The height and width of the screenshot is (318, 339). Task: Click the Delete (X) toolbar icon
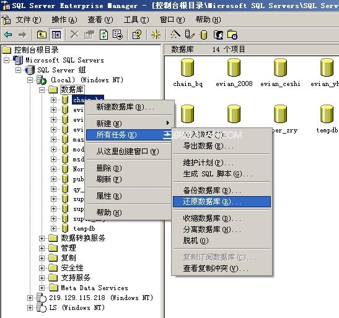pos(74,35)
